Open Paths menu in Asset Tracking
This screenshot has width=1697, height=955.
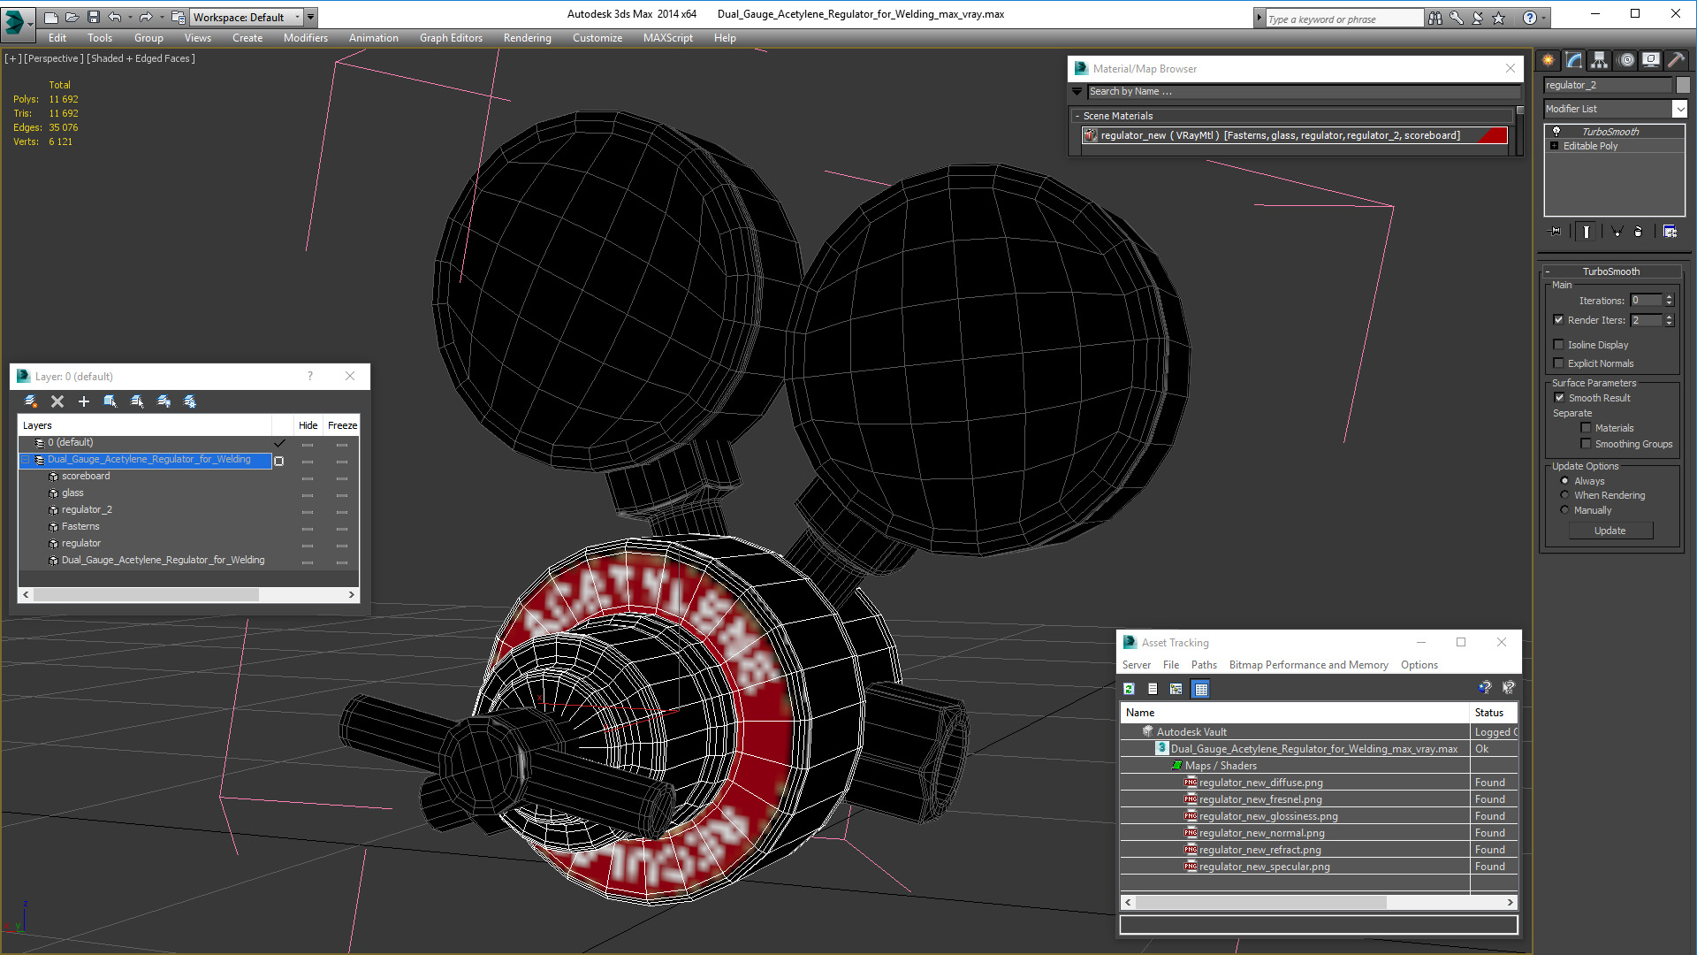[x=1204, y=665]
